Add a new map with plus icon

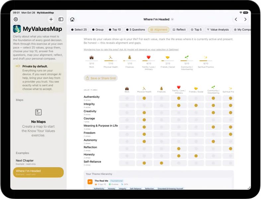[x=51, y=19]
